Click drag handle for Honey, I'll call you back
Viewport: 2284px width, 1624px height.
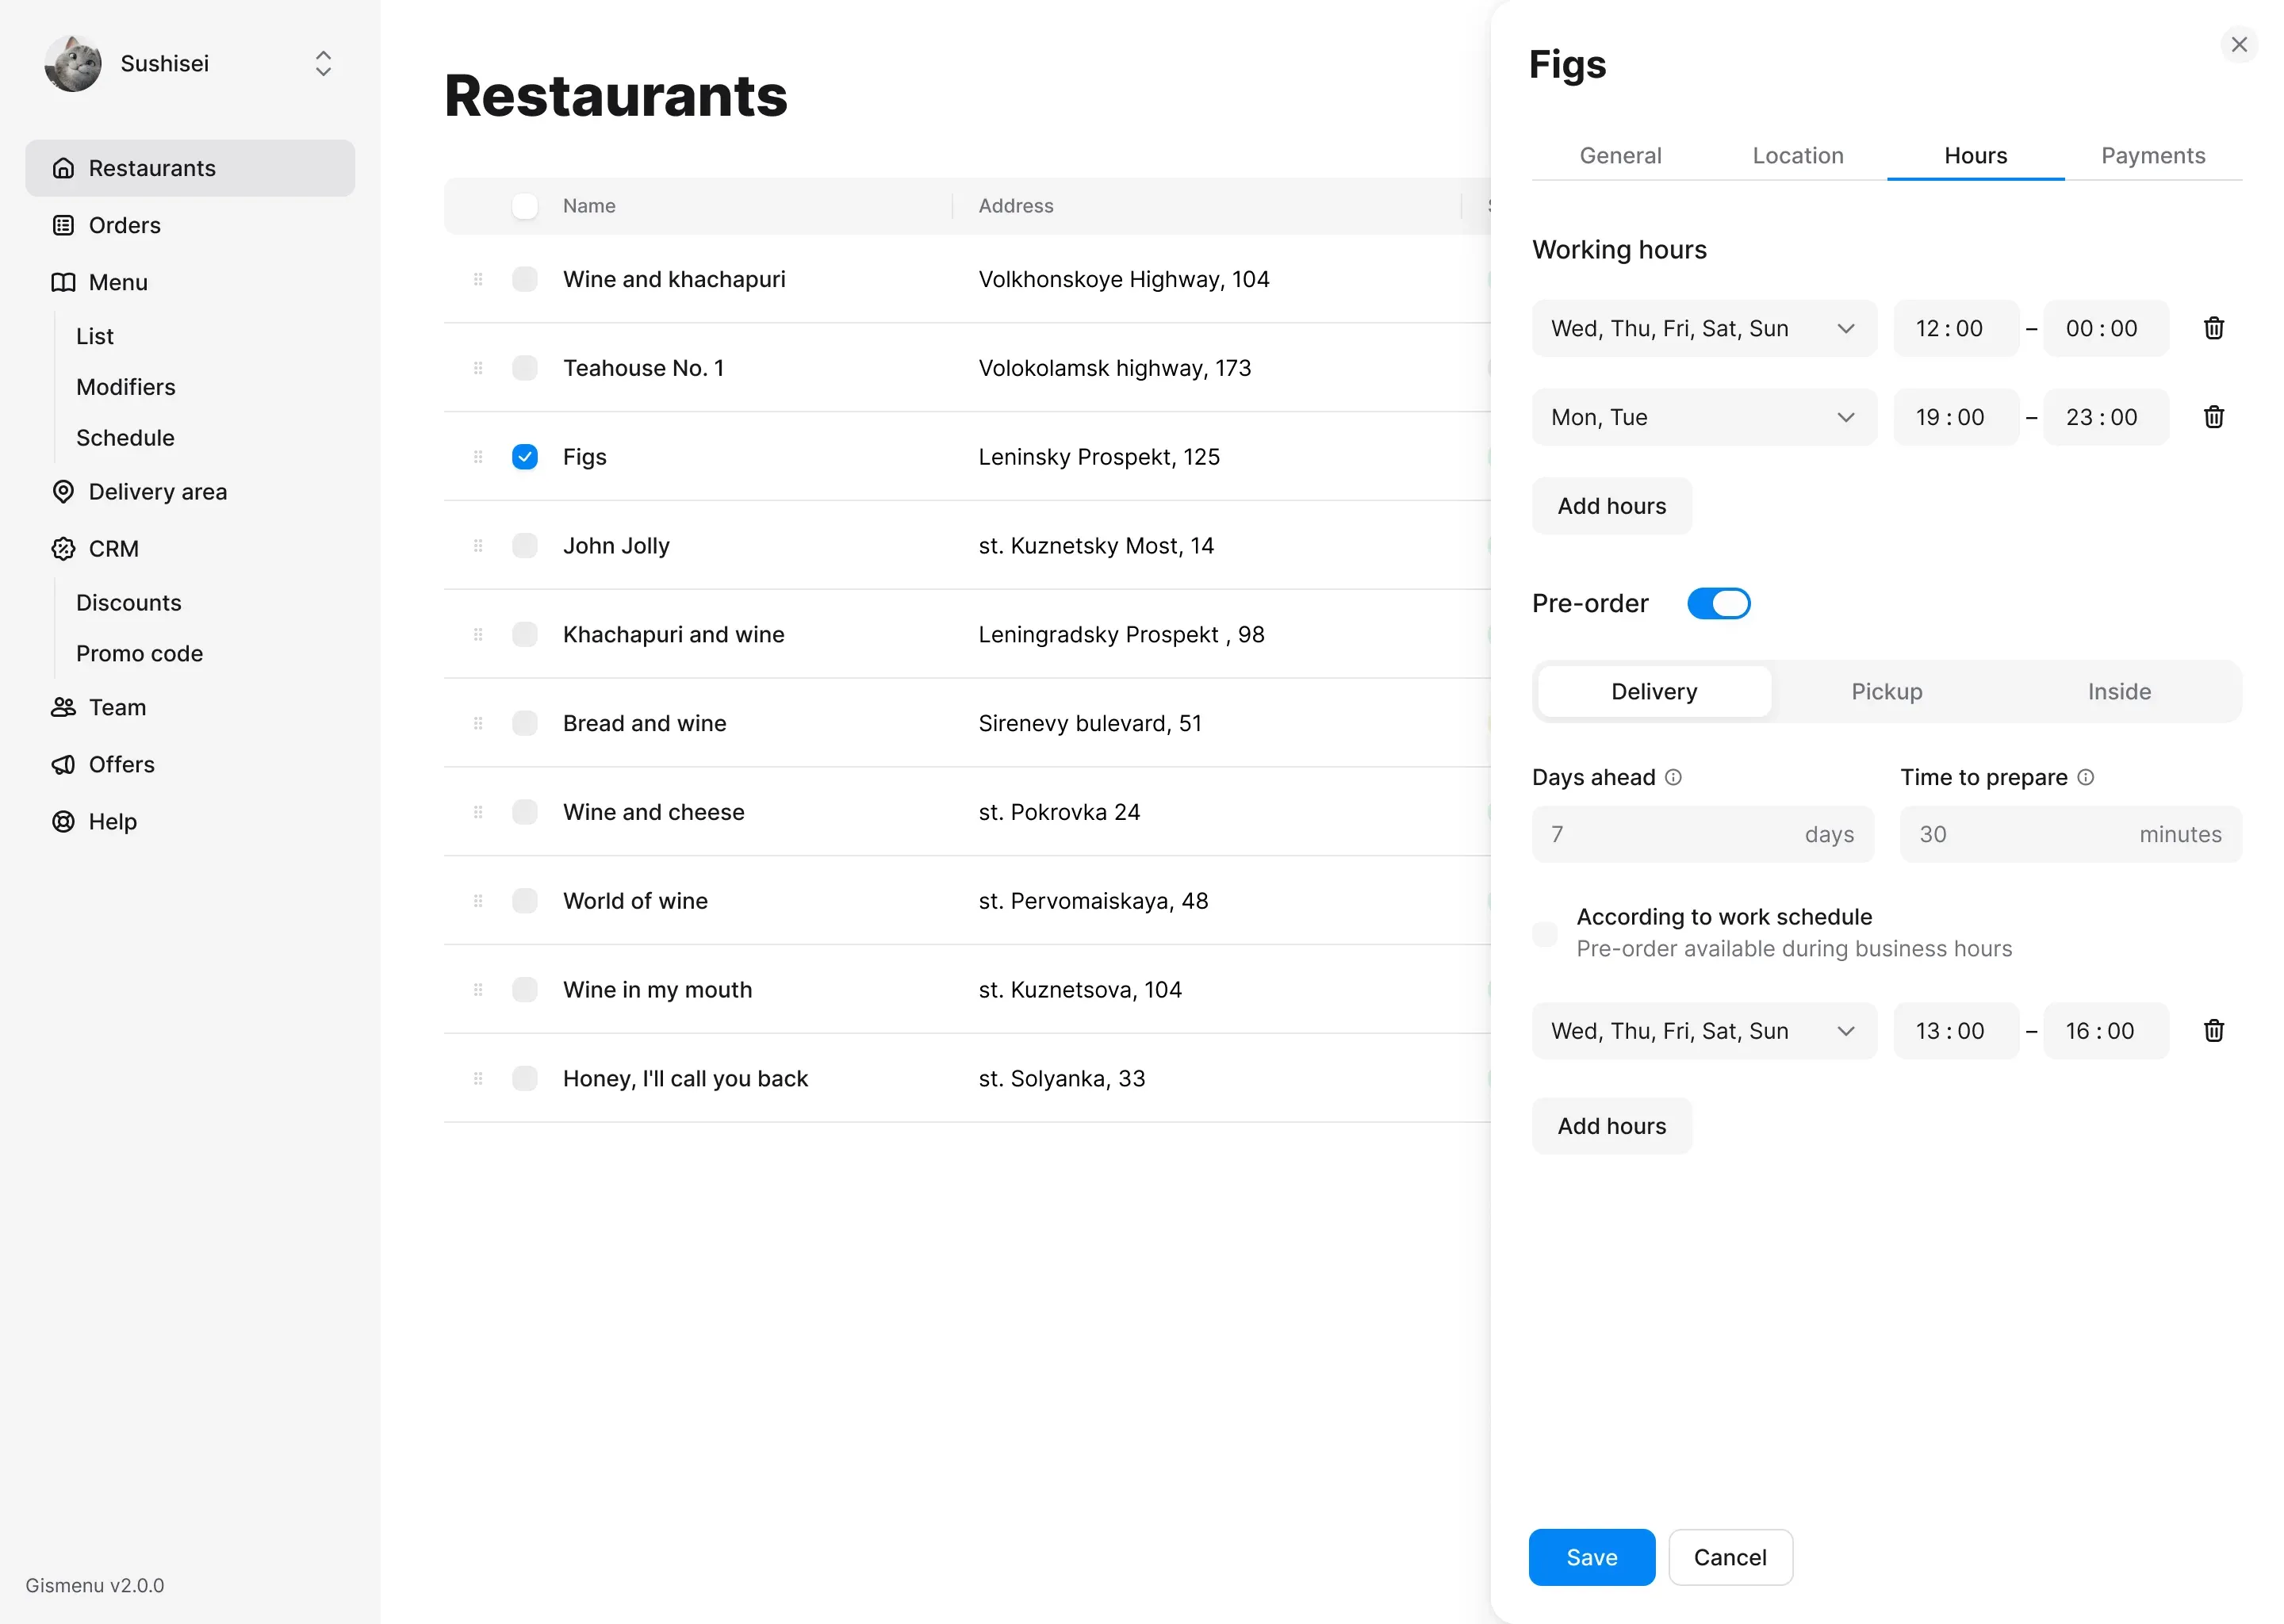pyautogui.click(x=478, y=1078)
